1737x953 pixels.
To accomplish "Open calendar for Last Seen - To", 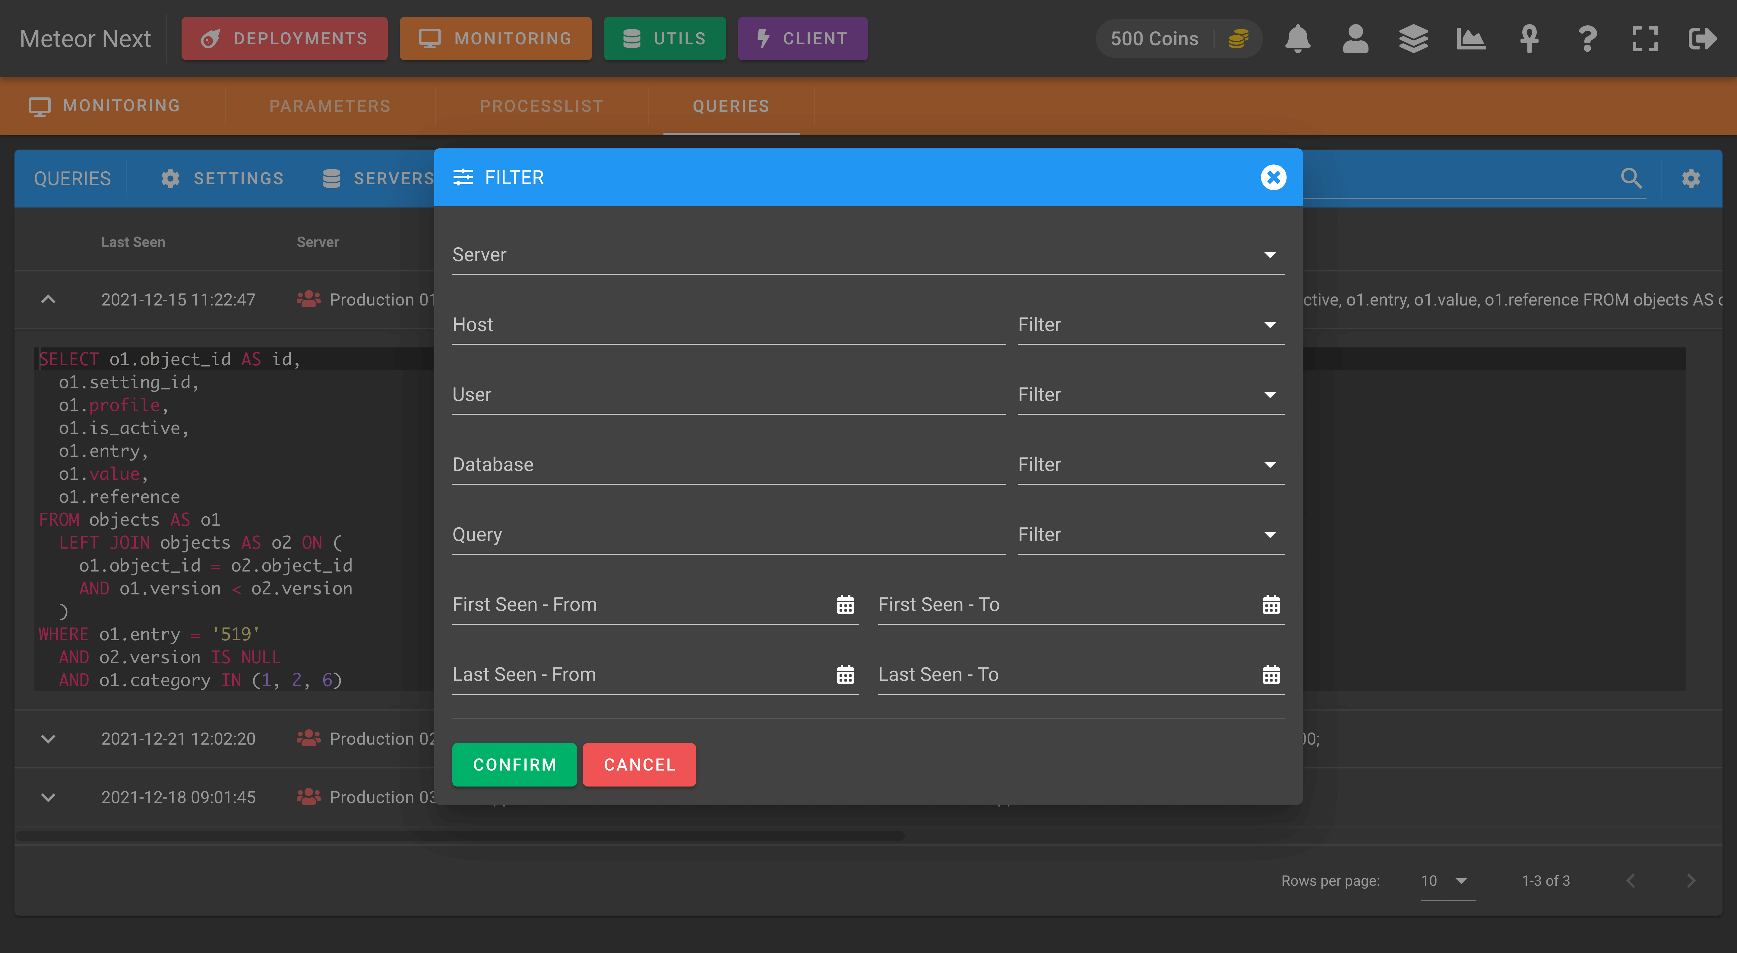I will pos(1271,674).
